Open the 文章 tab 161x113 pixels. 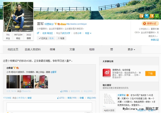tap(72, 50)
